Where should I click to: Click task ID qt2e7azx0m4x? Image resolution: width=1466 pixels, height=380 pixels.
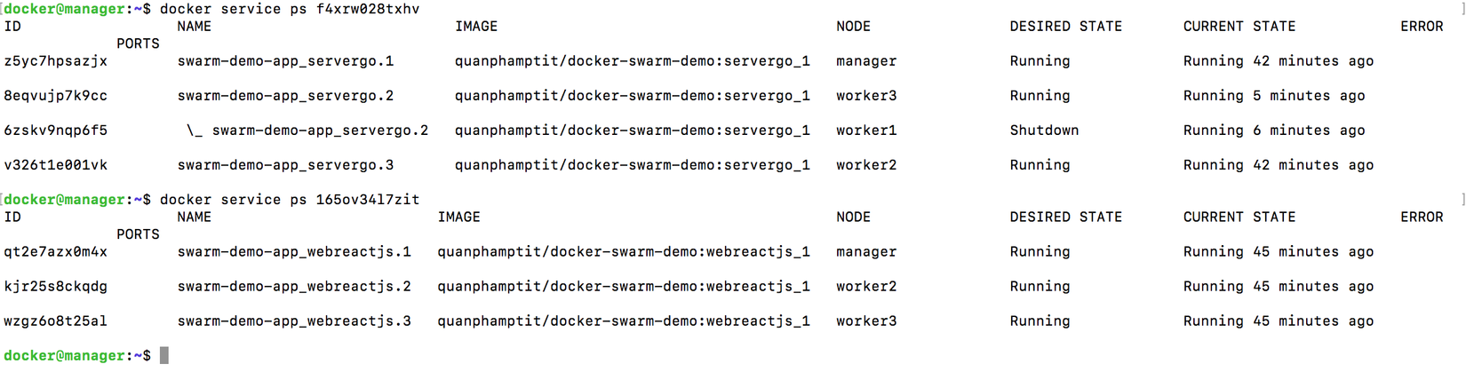point(55,252)
